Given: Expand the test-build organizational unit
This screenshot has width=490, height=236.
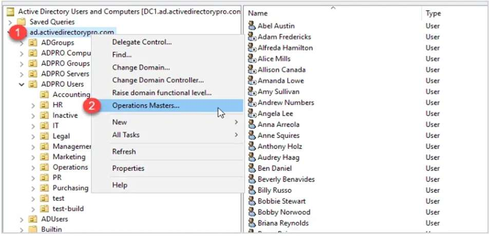Looking at the screenshot, I should point(33,209).
